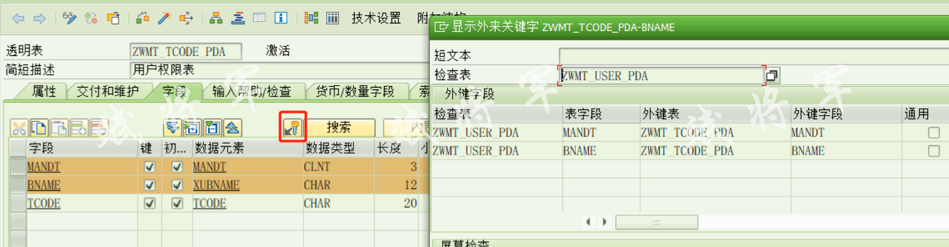Switch to the 属性 tab

[x=44, y=92]
